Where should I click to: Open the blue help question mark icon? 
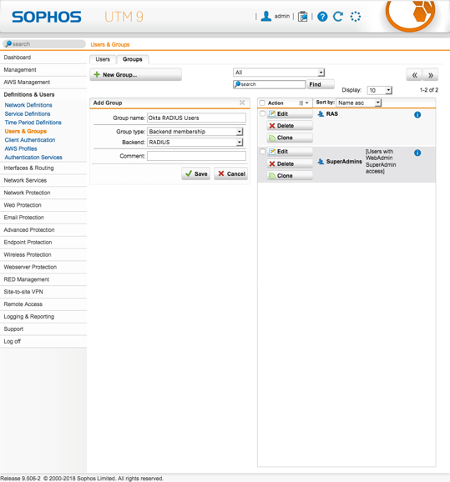pyautogui.click(x=322, y=17)
